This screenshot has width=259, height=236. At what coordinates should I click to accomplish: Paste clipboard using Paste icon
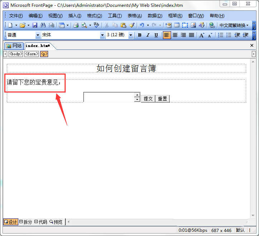(x=123, y=25)
